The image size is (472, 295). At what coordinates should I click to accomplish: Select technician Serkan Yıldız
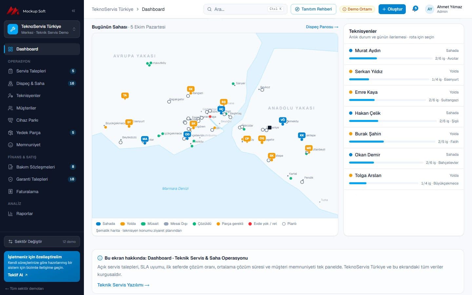point(404,75)
